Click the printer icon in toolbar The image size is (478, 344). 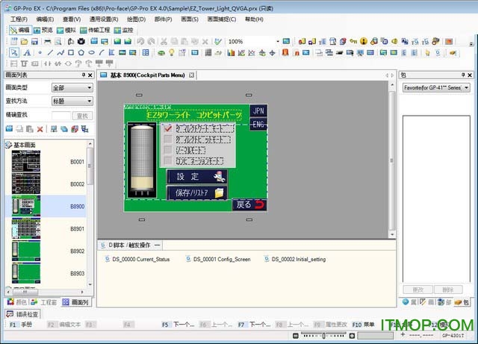[x=48, y=42]
